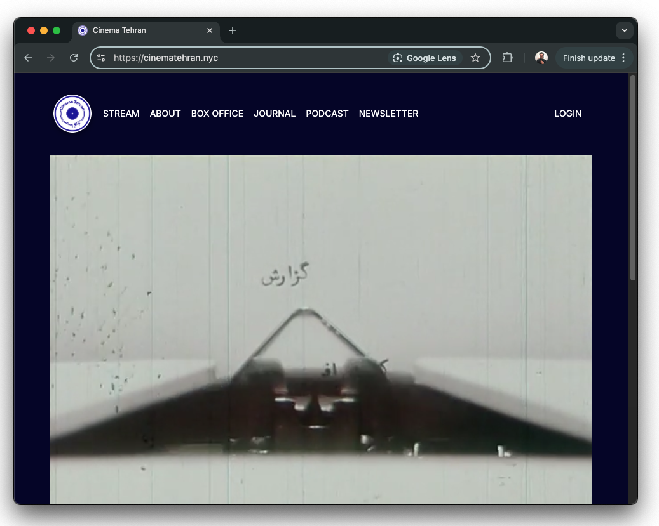Click the typewriter film still image
The image size is (659, 526).
click(321, 329)
